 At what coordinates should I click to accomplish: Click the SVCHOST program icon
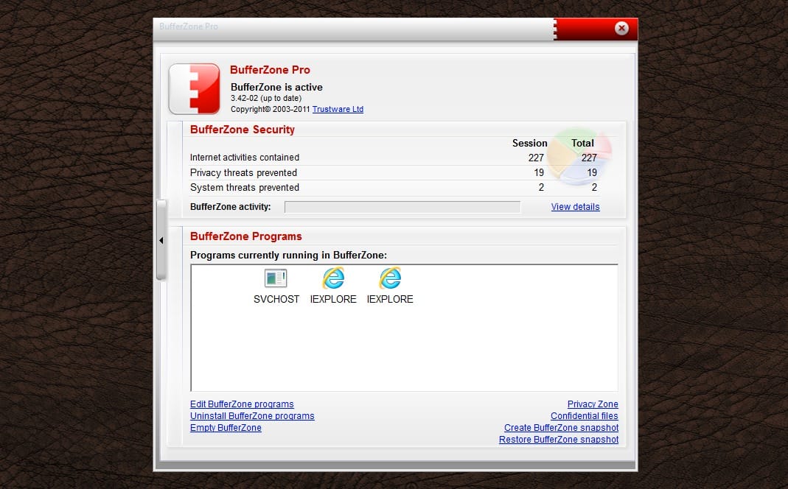click(x=276, y=278)
